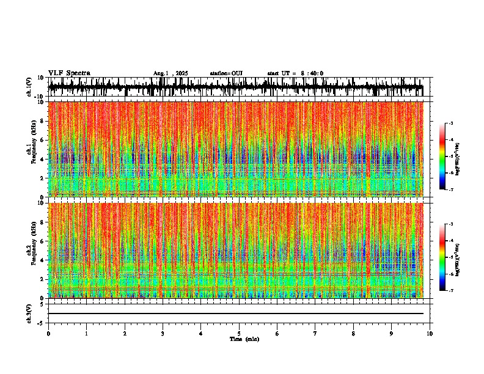Image resolution: width=484 pixels, height=374 pixels.
Task: Click inside the ch.2 spectrogram panel
Action: 236,251
